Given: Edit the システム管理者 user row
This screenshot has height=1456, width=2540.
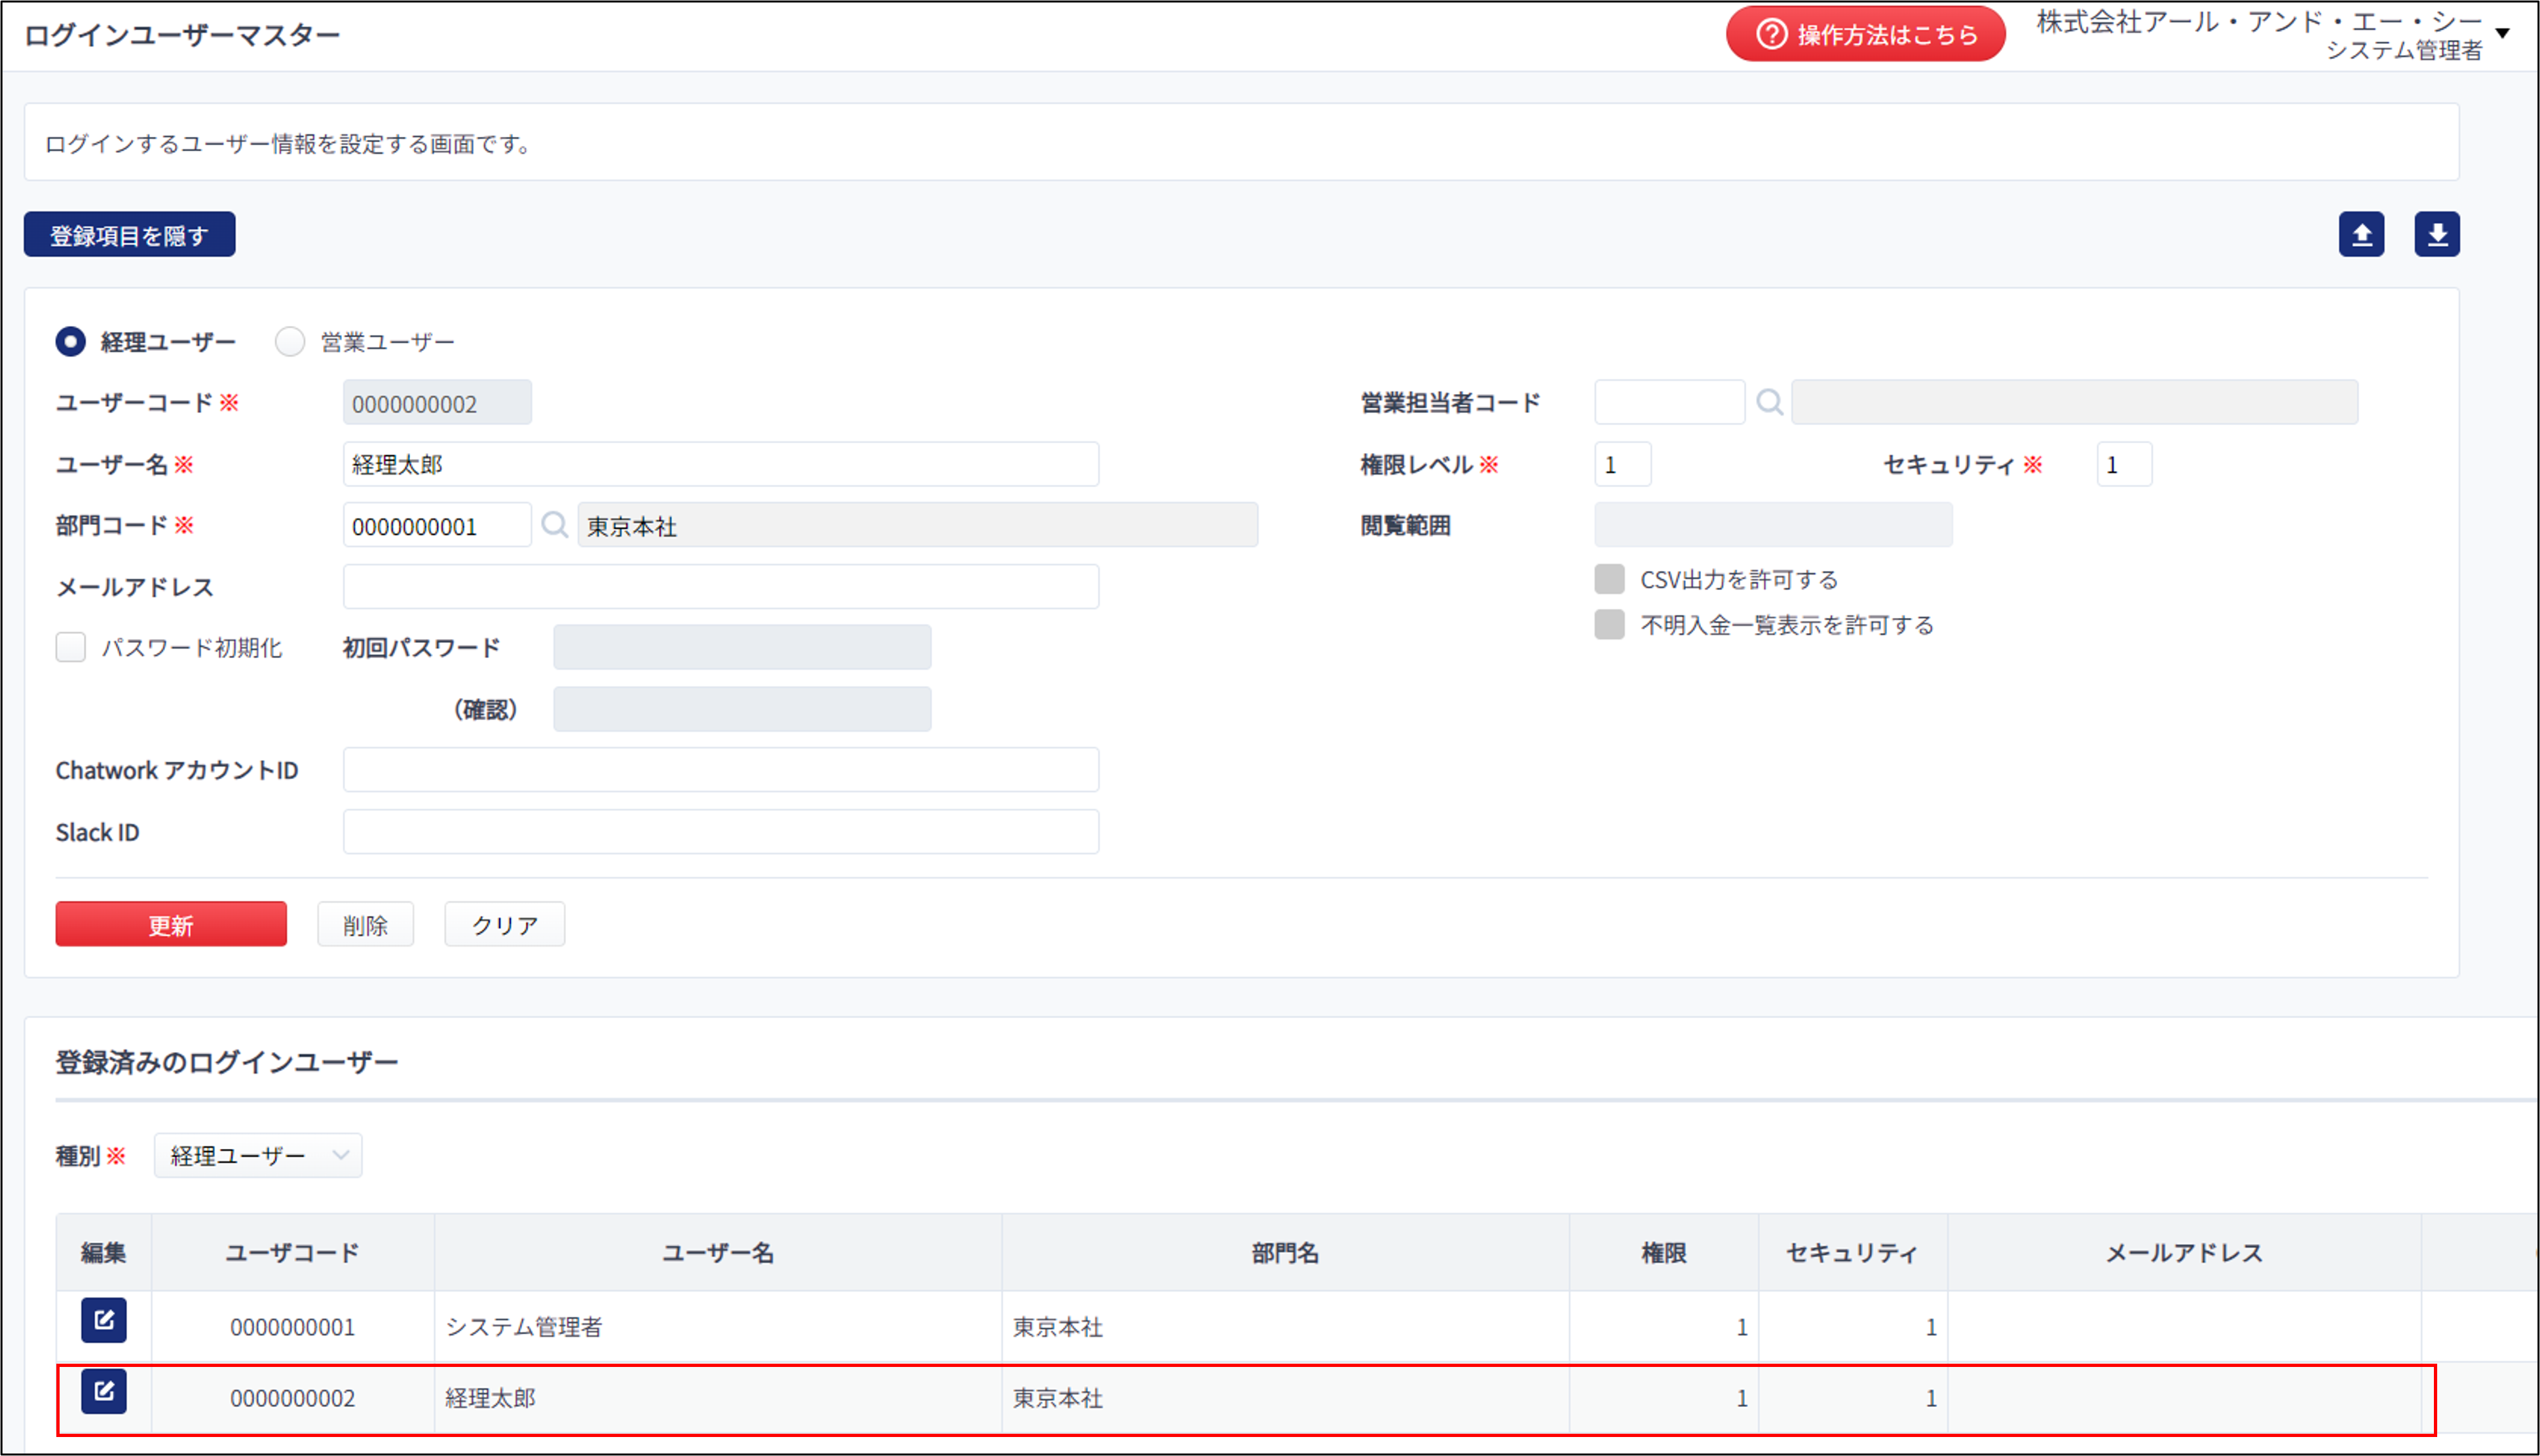Looking at the screenshot, I should [x=104, y=1320].
